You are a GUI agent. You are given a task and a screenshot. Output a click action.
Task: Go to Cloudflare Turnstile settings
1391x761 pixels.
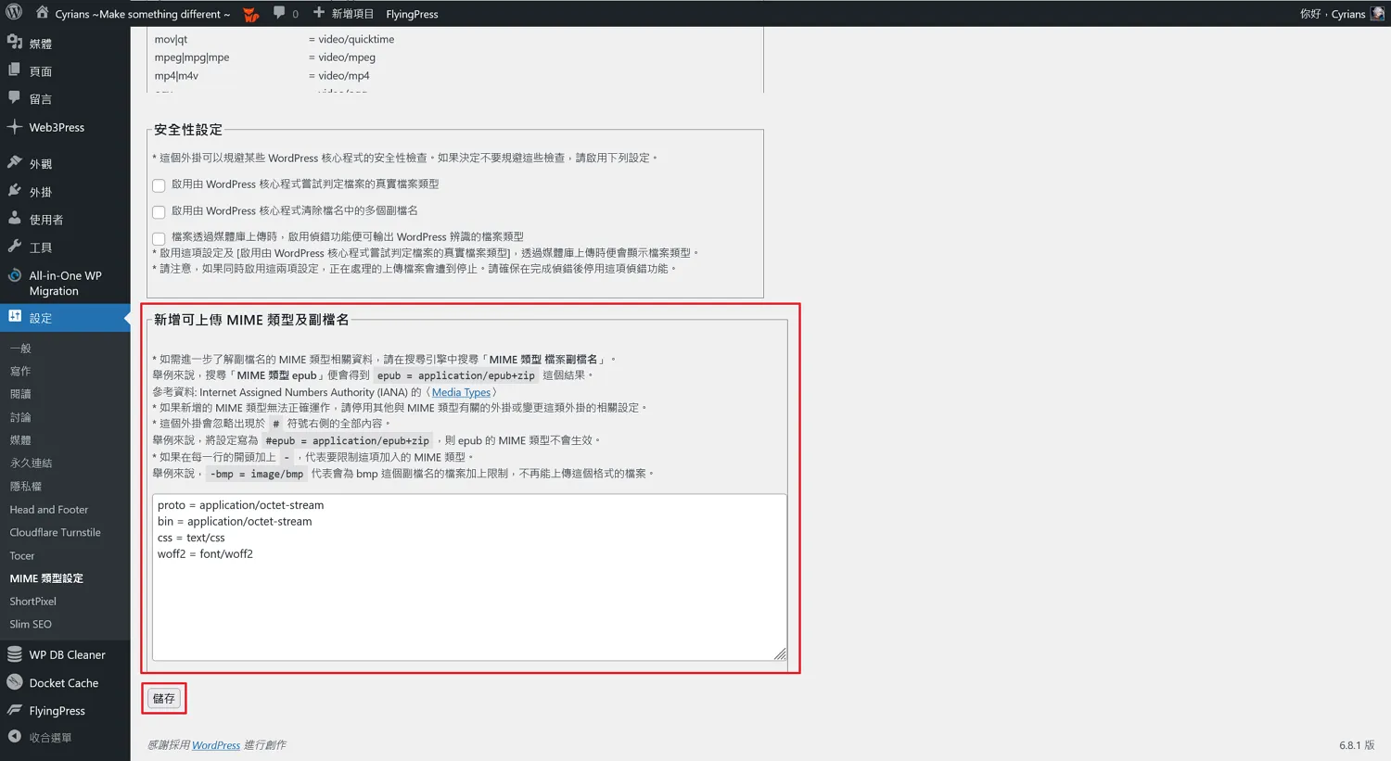click(x=55, y=532)
